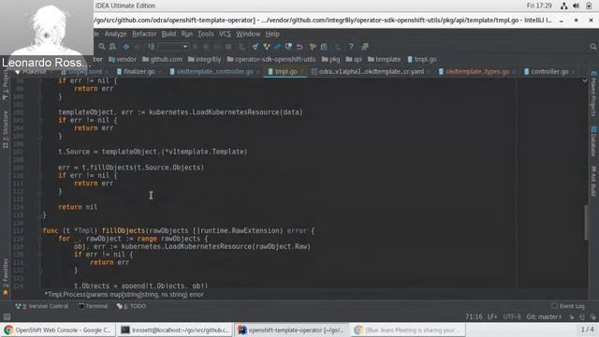Screen dimensions: 599x337
Task: Collapse fold marker at 'if err != nil' after LoadKubernetesResource(data)
Action: pyautogui.click(x=40, y=120)
